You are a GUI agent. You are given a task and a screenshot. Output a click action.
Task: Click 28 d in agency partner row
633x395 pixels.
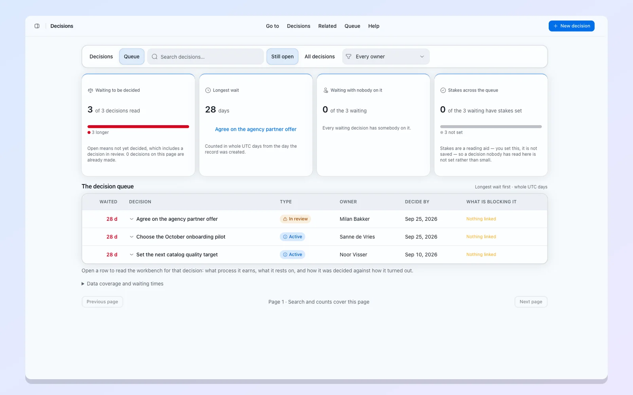pos(112,219)
